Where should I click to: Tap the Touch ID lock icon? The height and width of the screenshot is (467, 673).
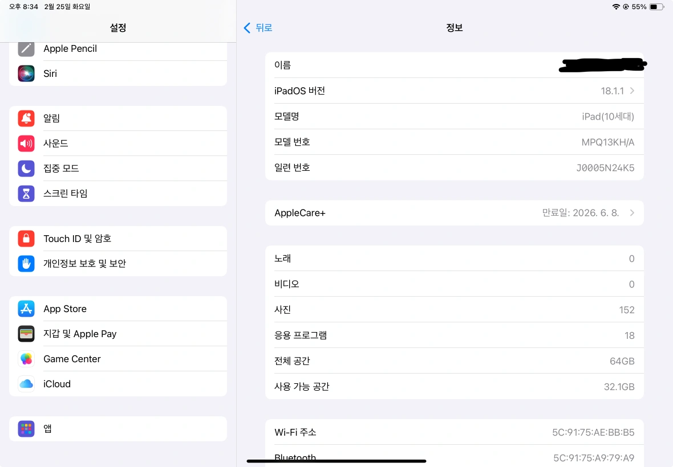tap(26, 238)
